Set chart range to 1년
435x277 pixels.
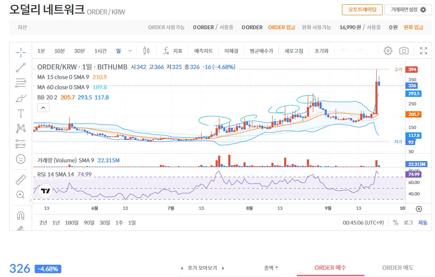coord(56,222)
